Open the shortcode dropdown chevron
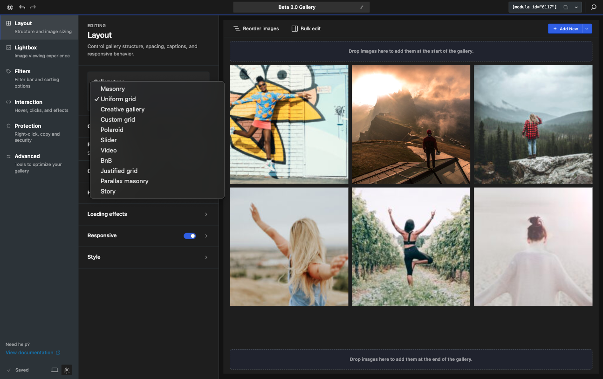Screen dimensions: 603x379 click(576, 7)
